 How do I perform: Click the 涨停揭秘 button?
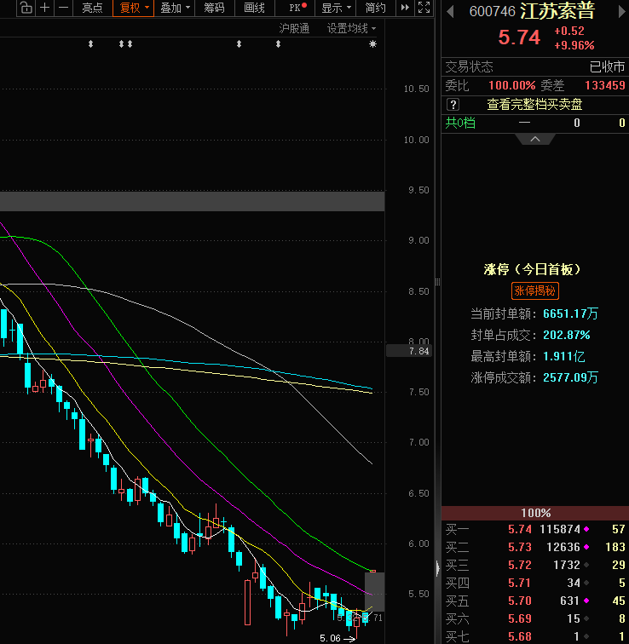point(535,290)
